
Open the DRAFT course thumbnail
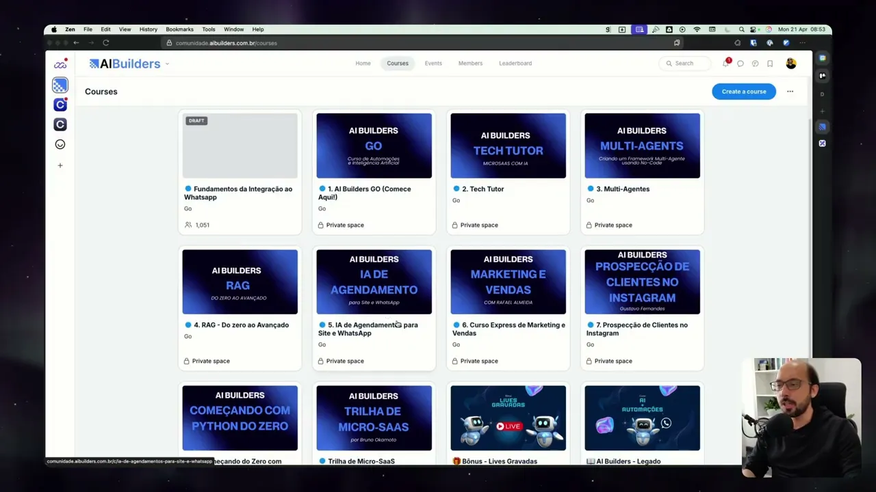click(x=240, y=146)
